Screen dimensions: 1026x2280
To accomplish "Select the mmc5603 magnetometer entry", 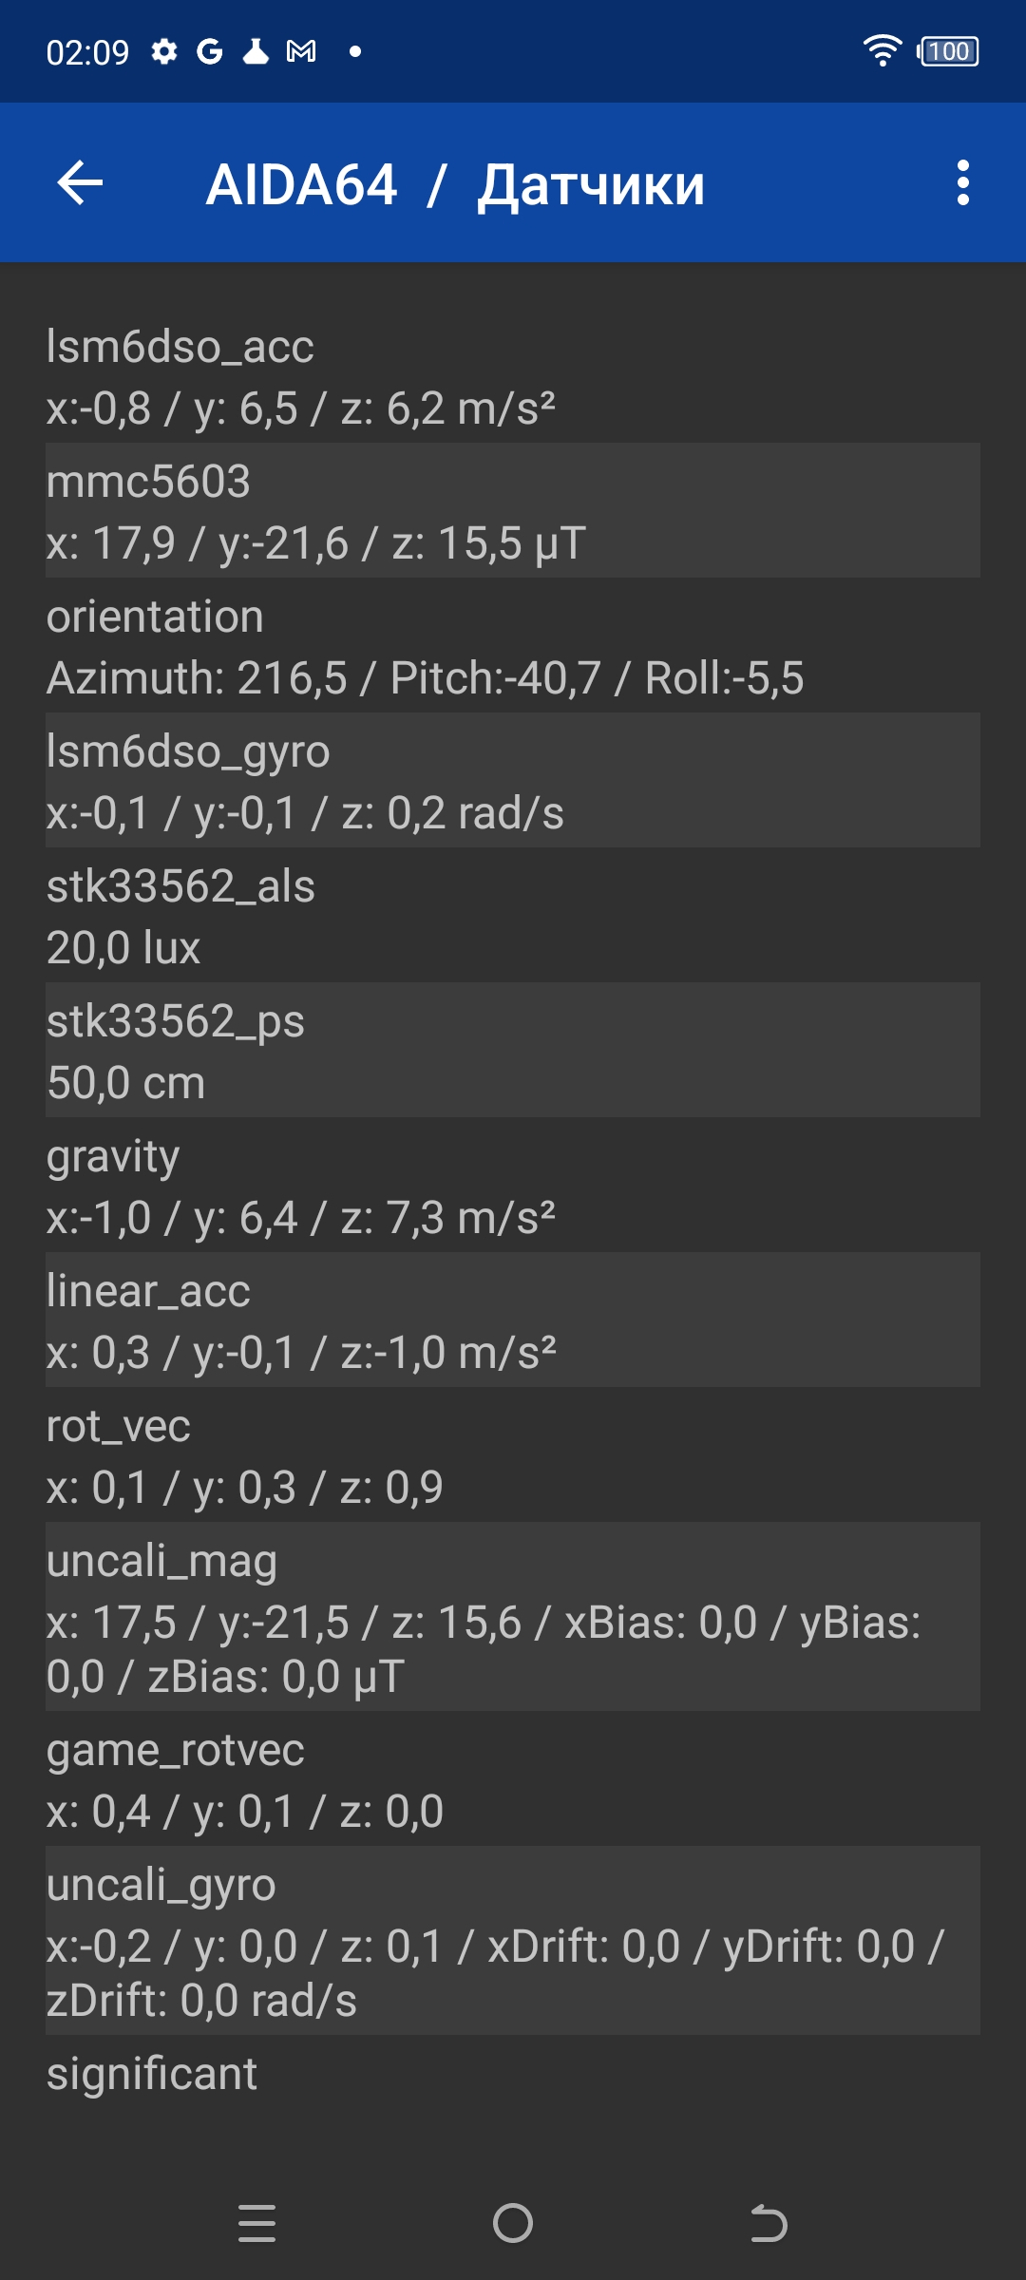I will 513,511.
